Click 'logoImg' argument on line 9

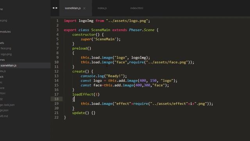point(139,58)
